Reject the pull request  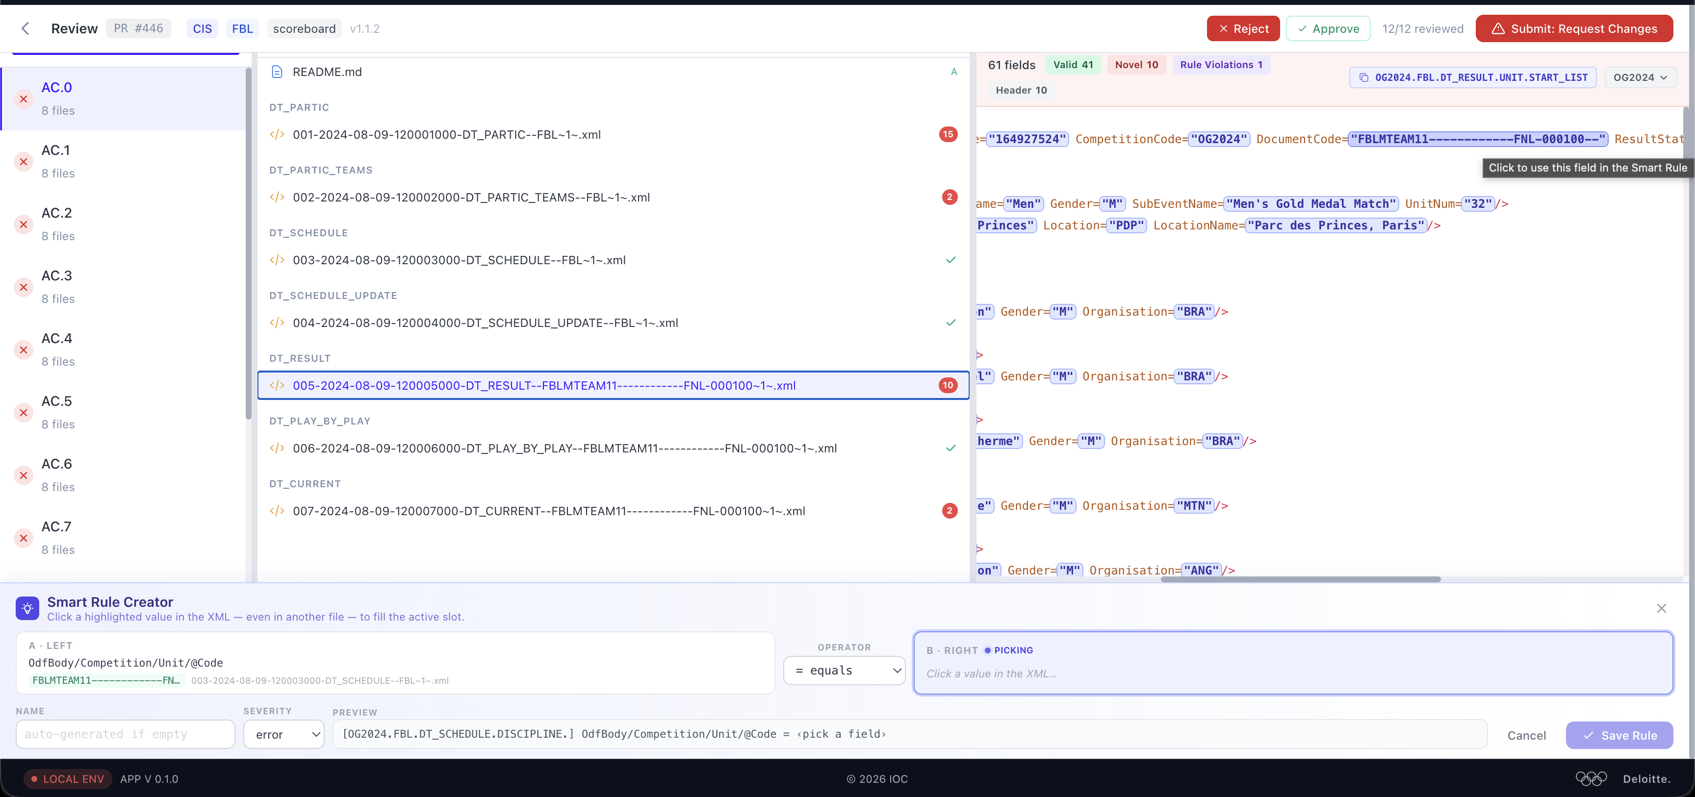tap(1243, 28)
